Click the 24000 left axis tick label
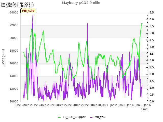The height and width of the screenshot is (122, 163). [x=14, y=12]
